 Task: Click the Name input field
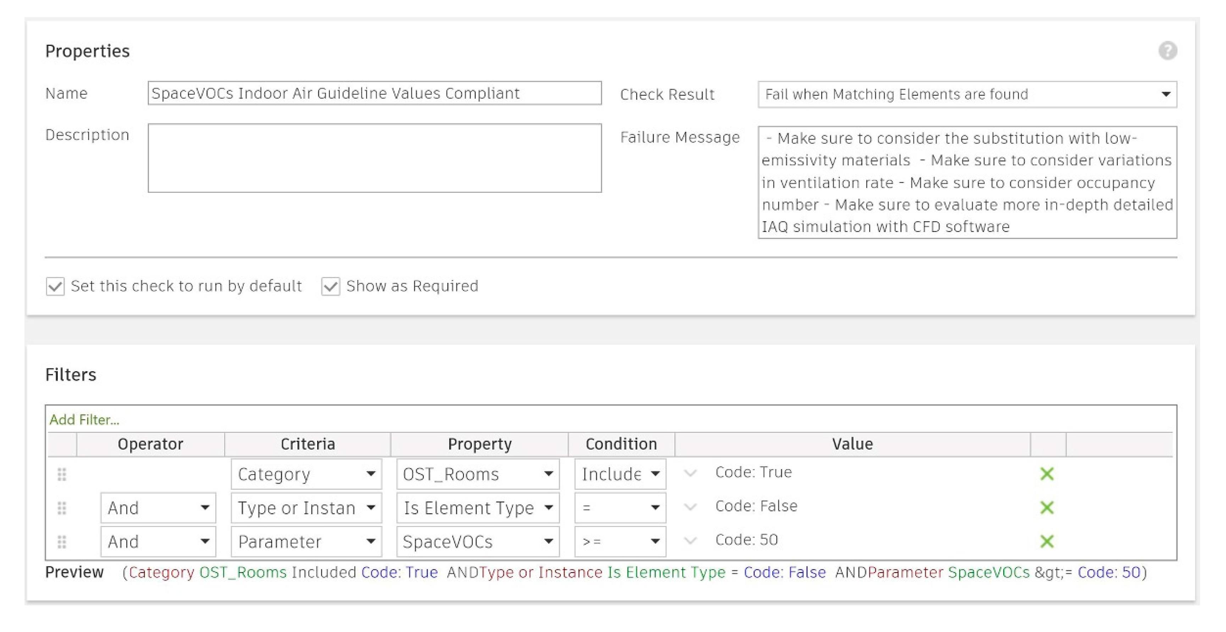[x=374, y=93]
